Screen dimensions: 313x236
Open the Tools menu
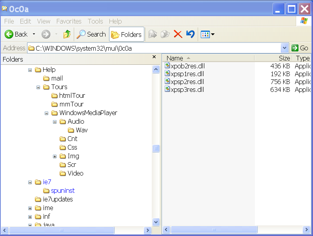point(95,21)
